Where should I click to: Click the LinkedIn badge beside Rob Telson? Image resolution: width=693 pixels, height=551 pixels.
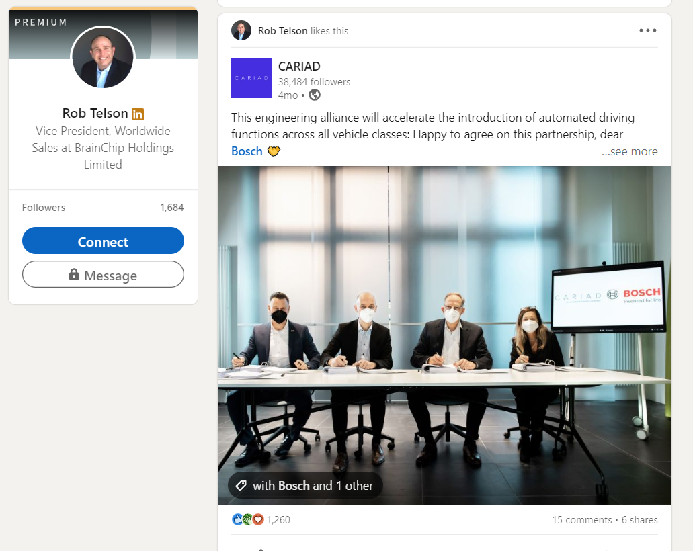[x=137, y=114]
